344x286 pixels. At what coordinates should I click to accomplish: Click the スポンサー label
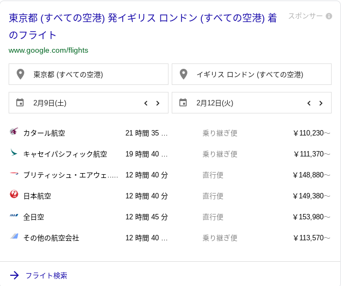click(x=305, y=16)
